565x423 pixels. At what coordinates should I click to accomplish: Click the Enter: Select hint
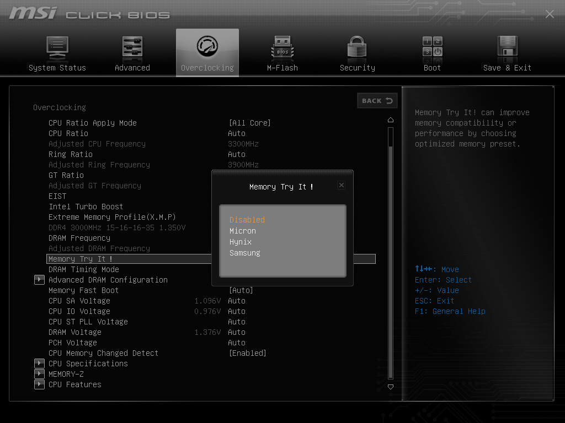[x=443, y=280]
